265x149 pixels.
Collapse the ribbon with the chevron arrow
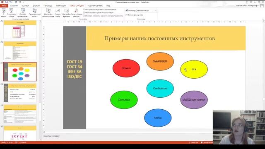pos(263,19)
